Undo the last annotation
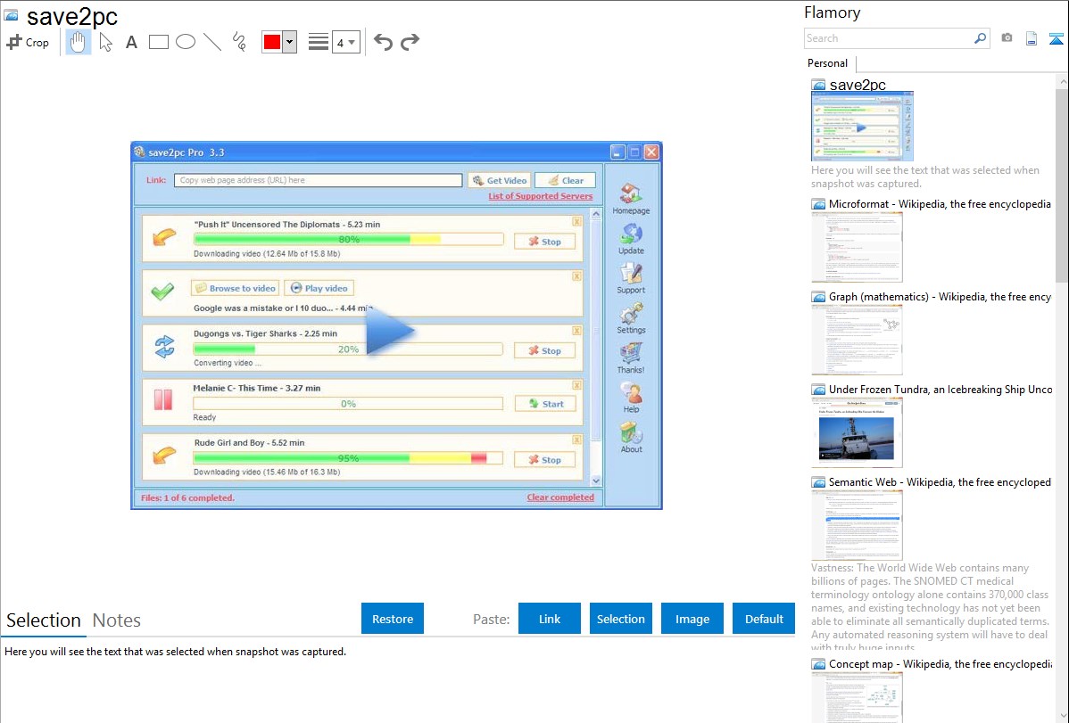 coord(383,42)
